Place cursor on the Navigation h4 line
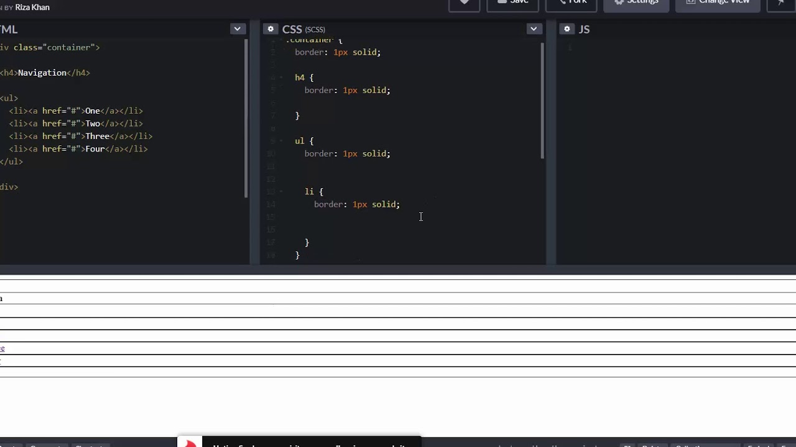796x447 pixels. tap(45, 73)
